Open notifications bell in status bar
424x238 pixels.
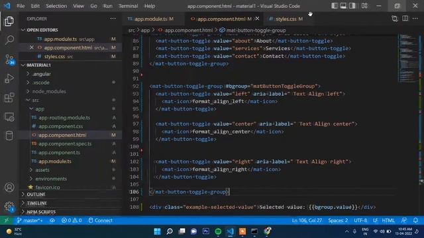coord(415,220)
